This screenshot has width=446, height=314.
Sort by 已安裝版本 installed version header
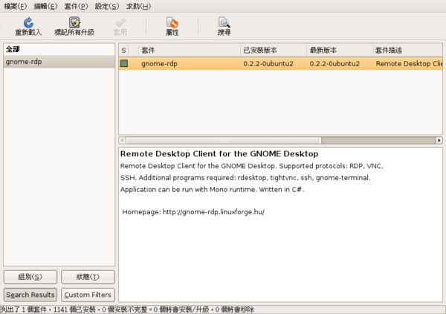click(274, 51)
